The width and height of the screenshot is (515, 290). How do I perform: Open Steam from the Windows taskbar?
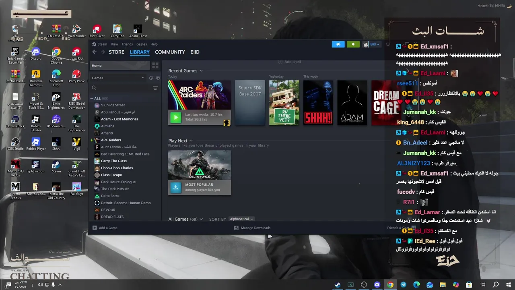point(338,285)
